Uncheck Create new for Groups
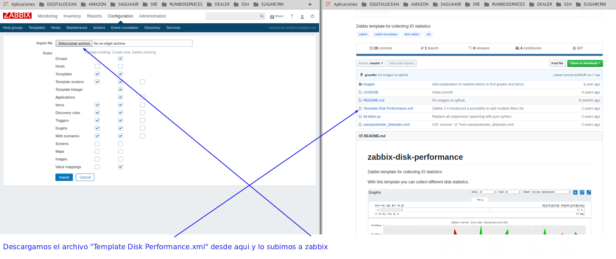616x259 pixels. pos(121,59)
